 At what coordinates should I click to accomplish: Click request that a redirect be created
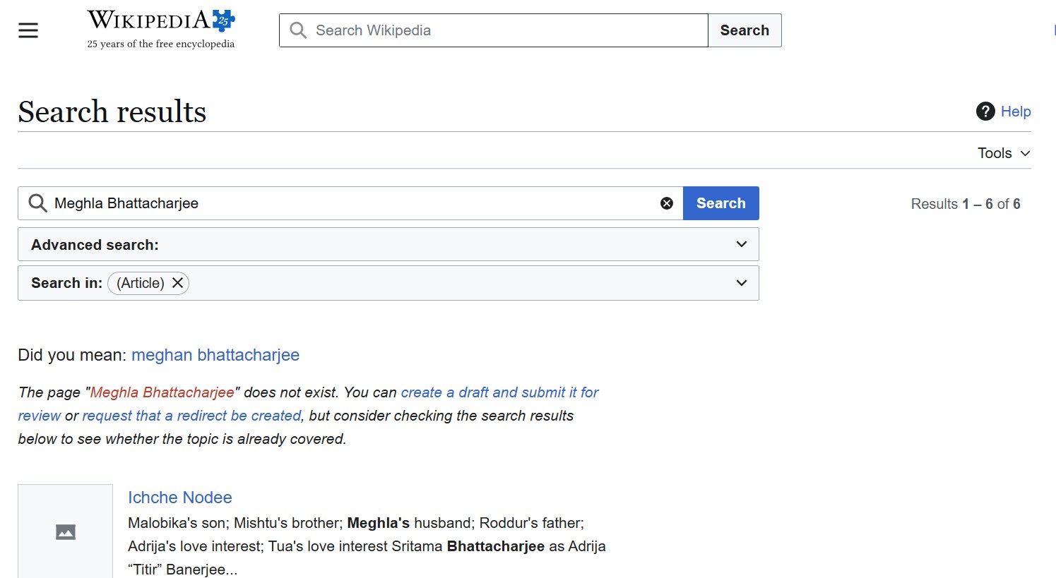coord(191,416)
